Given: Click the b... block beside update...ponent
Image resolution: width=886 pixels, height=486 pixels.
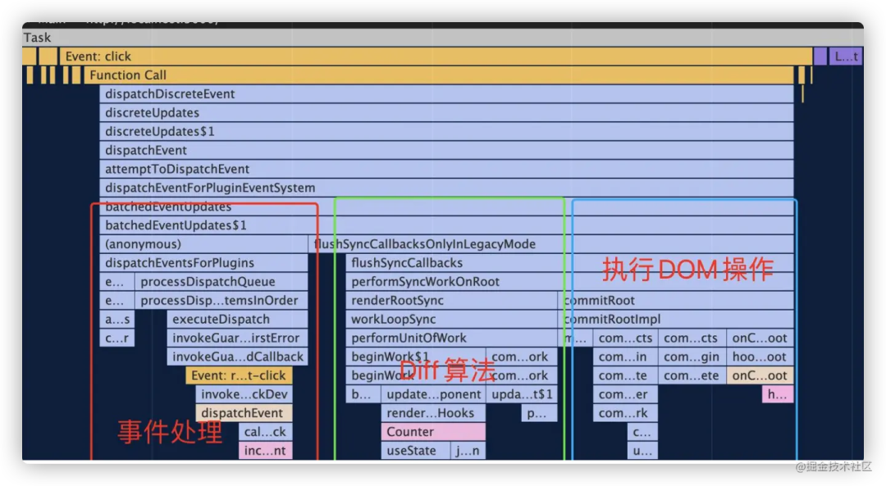Looking at the screenshot, I should coord(363,393).
